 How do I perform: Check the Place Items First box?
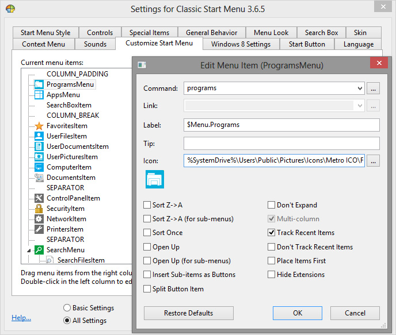[x=271, y=260]
